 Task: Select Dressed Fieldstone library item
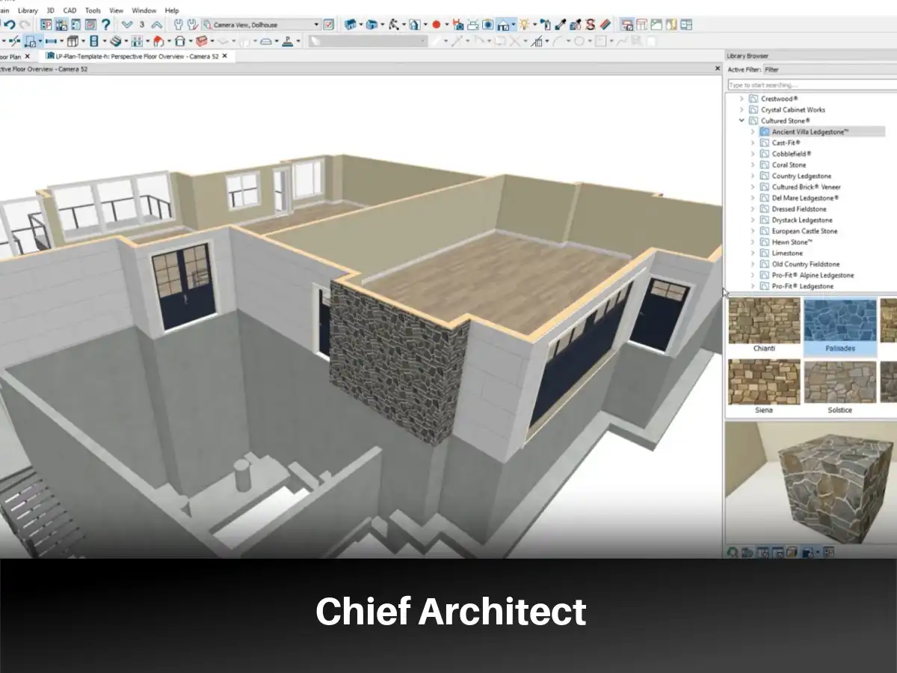(799, 209)
